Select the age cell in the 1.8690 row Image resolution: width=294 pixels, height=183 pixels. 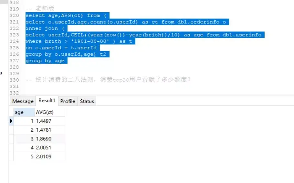click(x=24, y=139)
